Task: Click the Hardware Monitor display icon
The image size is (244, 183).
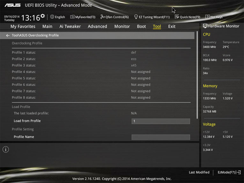Action: tap(205, 26)
